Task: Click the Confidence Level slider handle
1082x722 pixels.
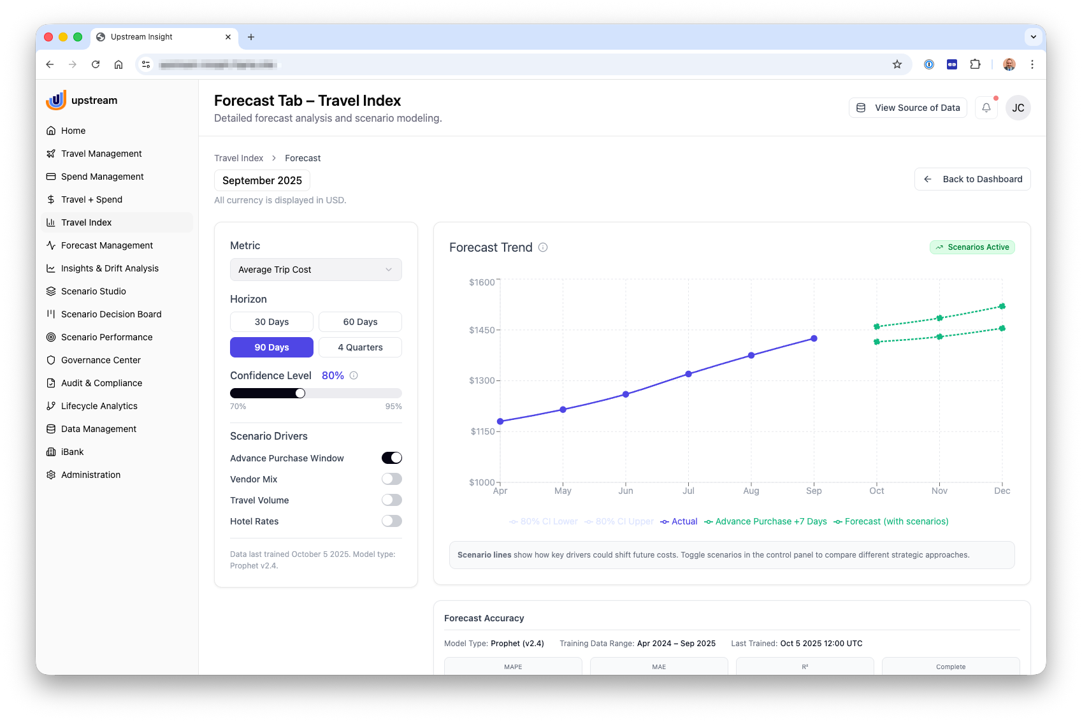Action: [300, 393]
